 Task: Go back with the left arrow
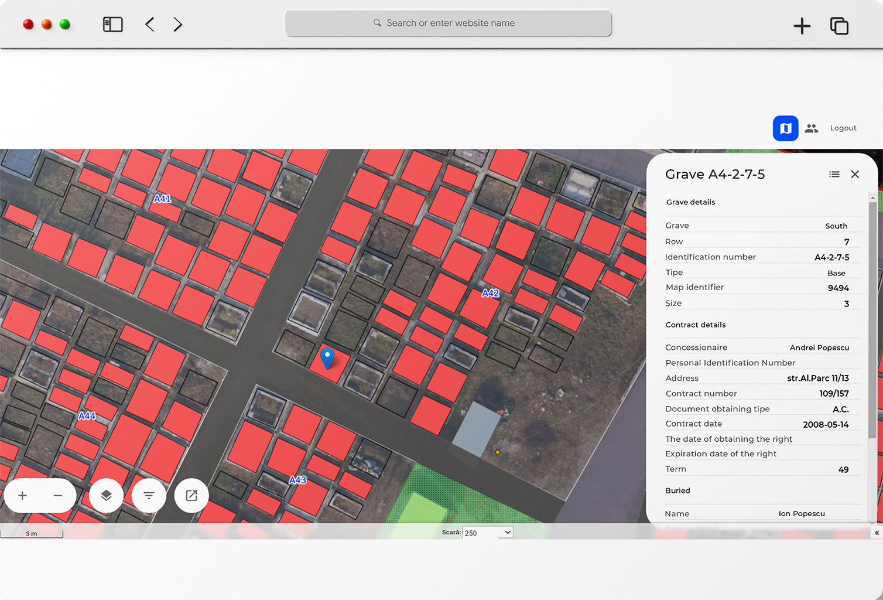150,24
